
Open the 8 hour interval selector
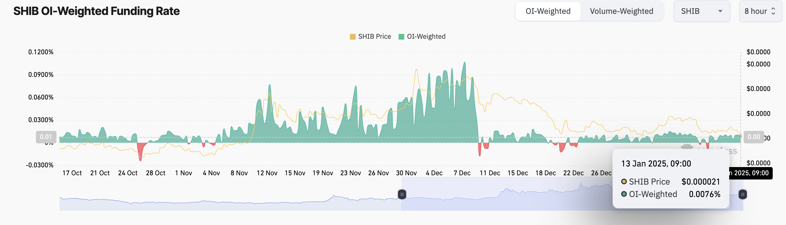760,11
